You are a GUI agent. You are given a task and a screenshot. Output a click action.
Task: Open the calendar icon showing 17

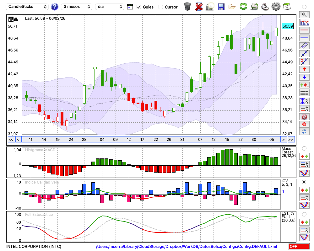286,6
